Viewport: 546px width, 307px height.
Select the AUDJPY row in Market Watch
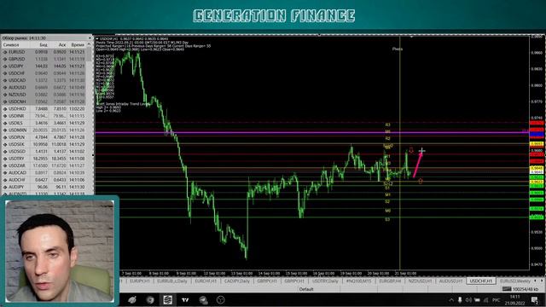(44, 188)
